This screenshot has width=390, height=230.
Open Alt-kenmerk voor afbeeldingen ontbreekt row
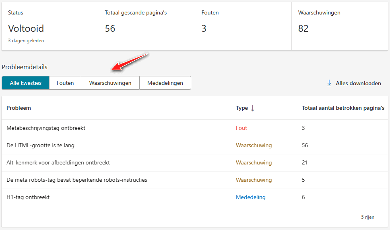coord(195,163)
